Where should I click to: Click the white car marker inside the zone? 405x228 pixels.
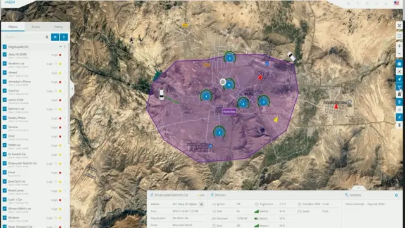(161, 94)
